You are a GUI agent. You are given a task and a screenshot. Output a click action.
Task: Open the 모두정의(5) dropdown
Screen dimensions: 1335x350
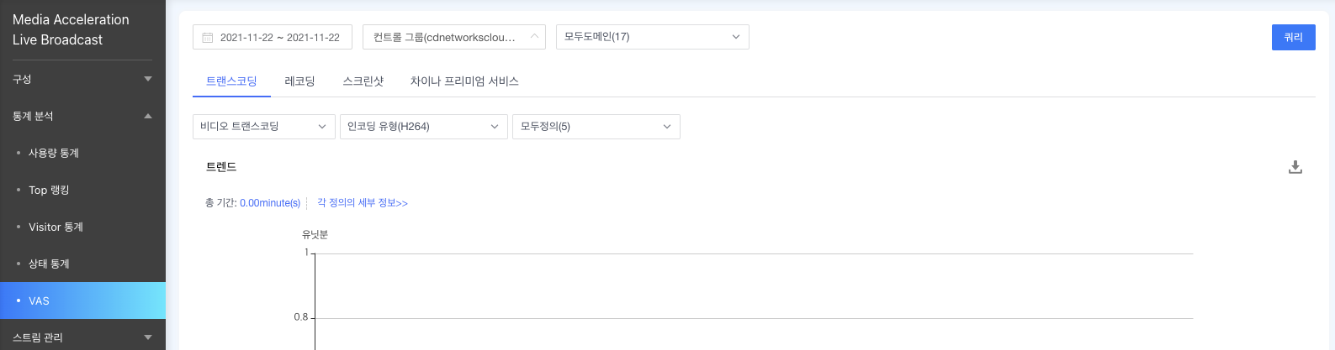596,127
